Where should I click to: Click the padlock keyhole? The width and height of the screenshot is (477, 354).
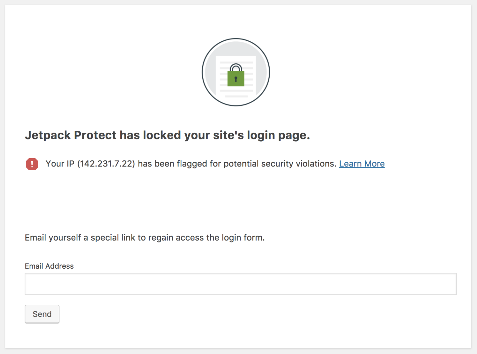(236, 79)
